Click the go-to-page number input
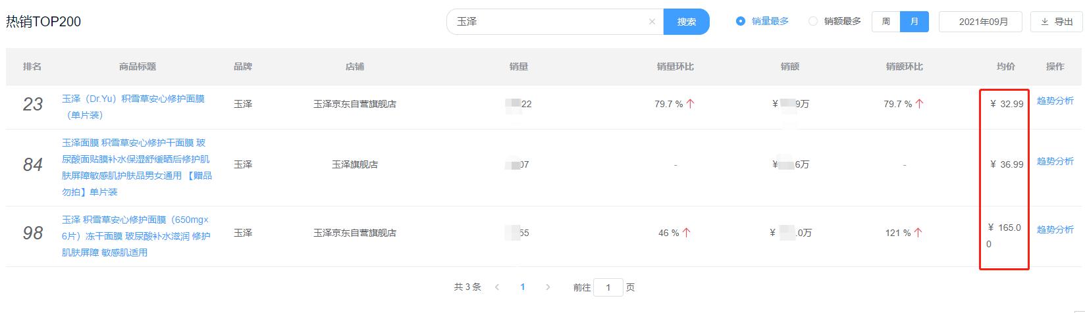 pyautogui.click(x=608, y=287)
